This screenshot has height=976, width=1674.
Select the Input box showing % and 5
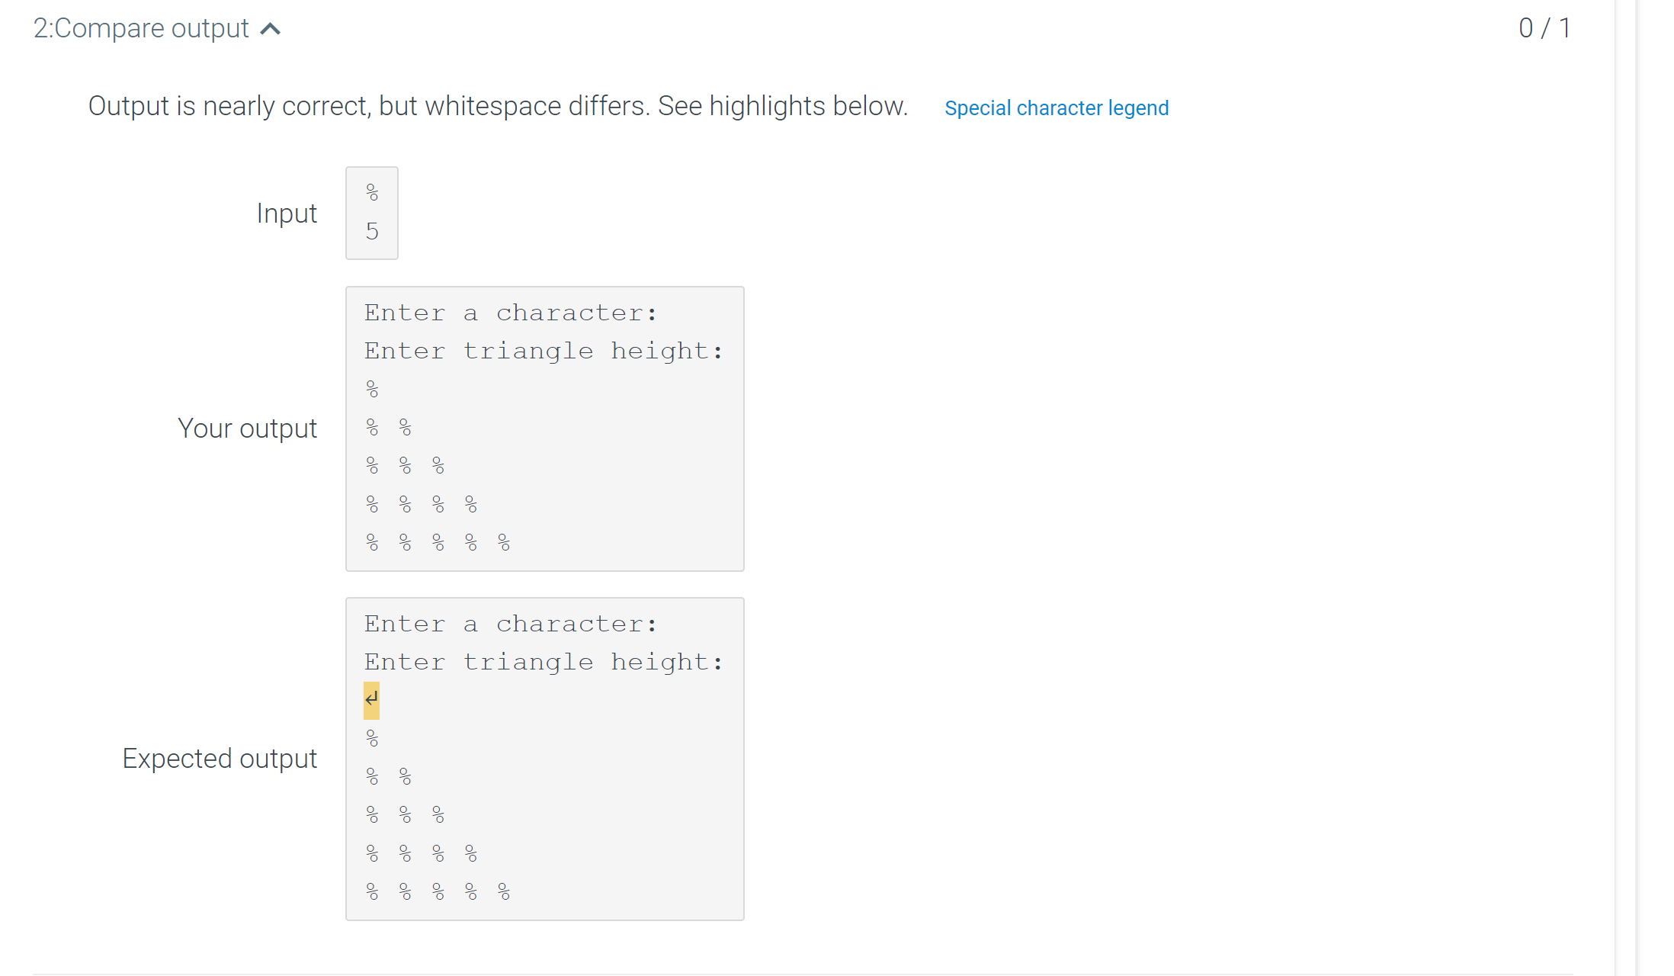click(371, 213)
